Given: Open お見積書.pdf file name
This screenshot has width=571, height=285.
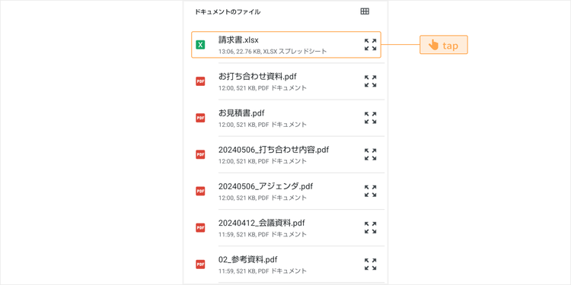Looking at the screenshot, I should (x=241, y=113).
